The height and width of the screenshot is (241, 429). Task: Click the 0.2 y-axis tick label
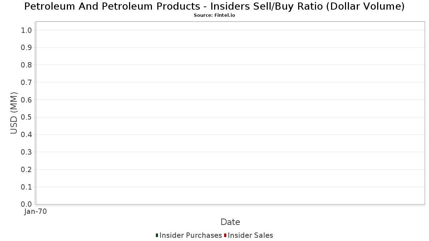27,170
